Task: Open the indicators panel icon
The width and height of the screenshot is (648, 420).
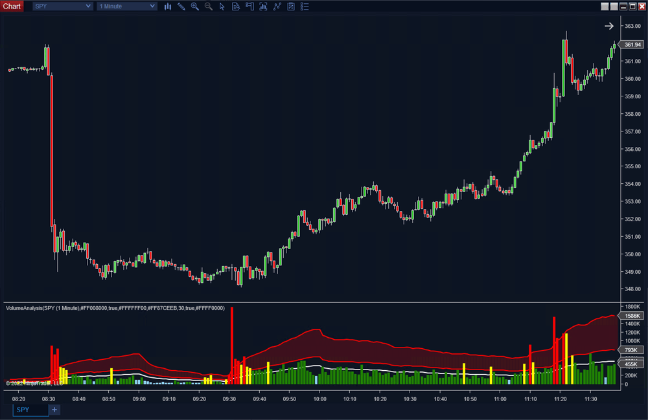Action: [x=263, y=6]
